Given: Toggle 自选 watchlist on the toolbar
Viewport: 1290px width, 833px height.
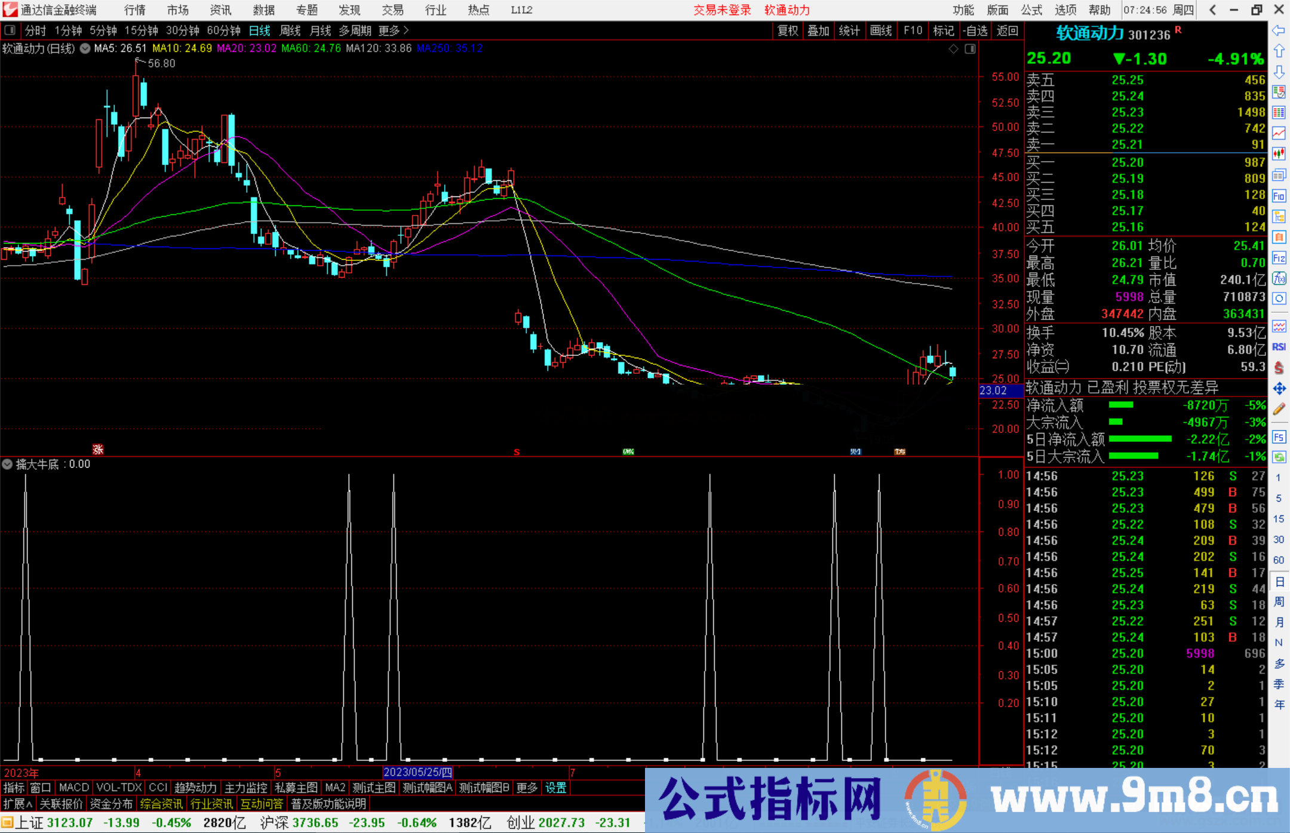Looking at the screenshot, I should pyautogui.click(x=976, y=30).
